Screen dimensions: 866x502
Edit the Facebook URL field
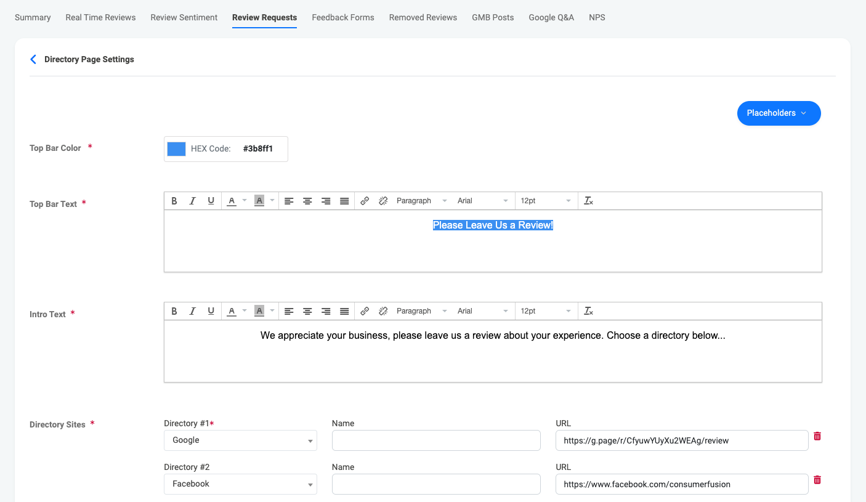[x=682, y=484]
